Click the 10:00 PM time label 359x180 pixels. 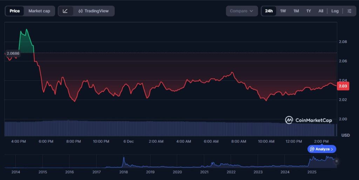(x=101, y=142)
